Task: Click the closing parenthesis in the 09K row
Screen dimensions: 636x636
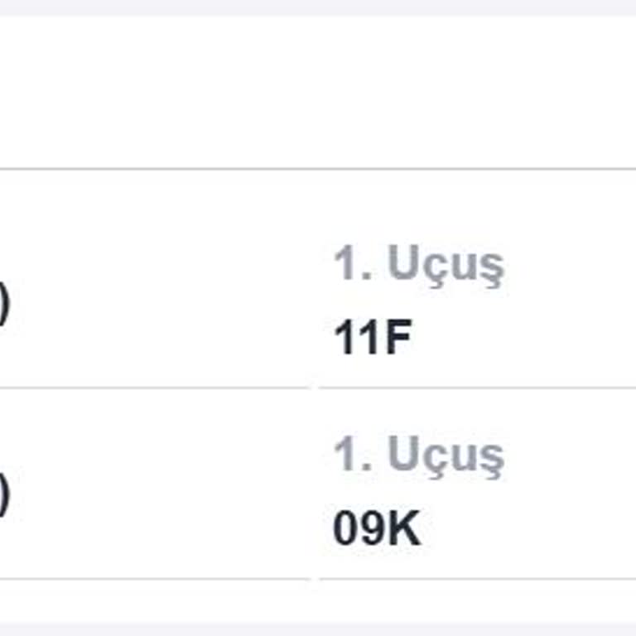Action: point(3,495)
